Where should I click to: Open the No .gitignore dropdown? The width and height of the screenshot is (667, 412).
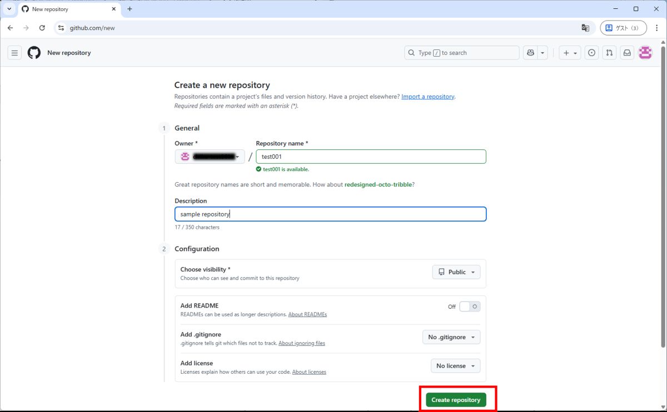[x=451, y=337]
